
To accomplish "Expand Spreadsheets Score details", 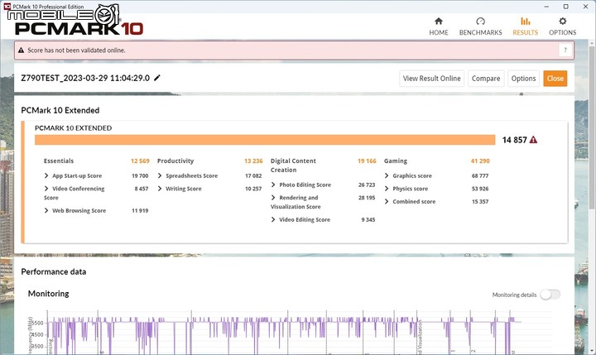I will (160, 175).
